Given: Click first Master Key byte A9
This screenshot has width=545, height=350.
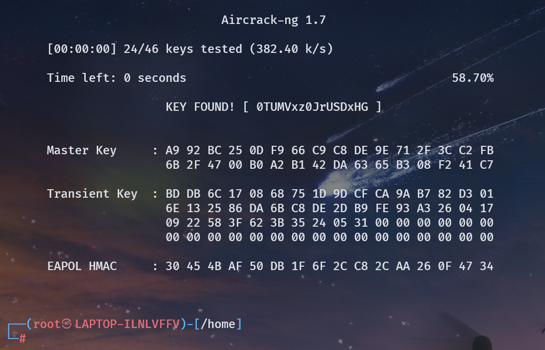Looking at the screenshot, I should (x=173, y=151).
